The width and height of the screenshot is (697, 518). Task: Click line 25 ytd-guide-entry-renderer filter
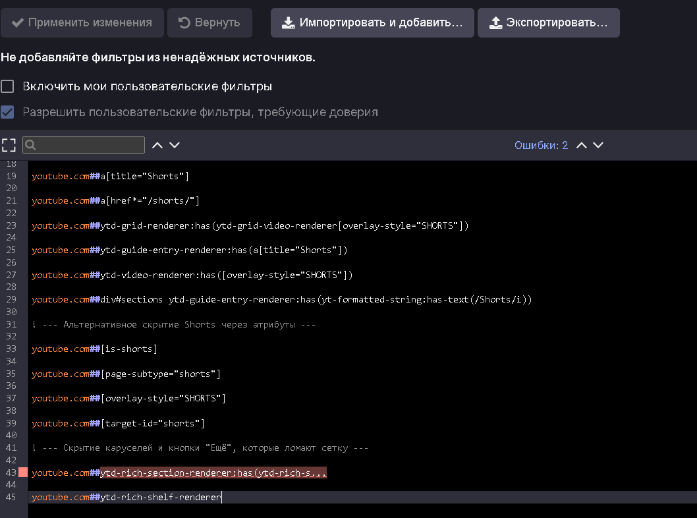click(x=190, y=250)
